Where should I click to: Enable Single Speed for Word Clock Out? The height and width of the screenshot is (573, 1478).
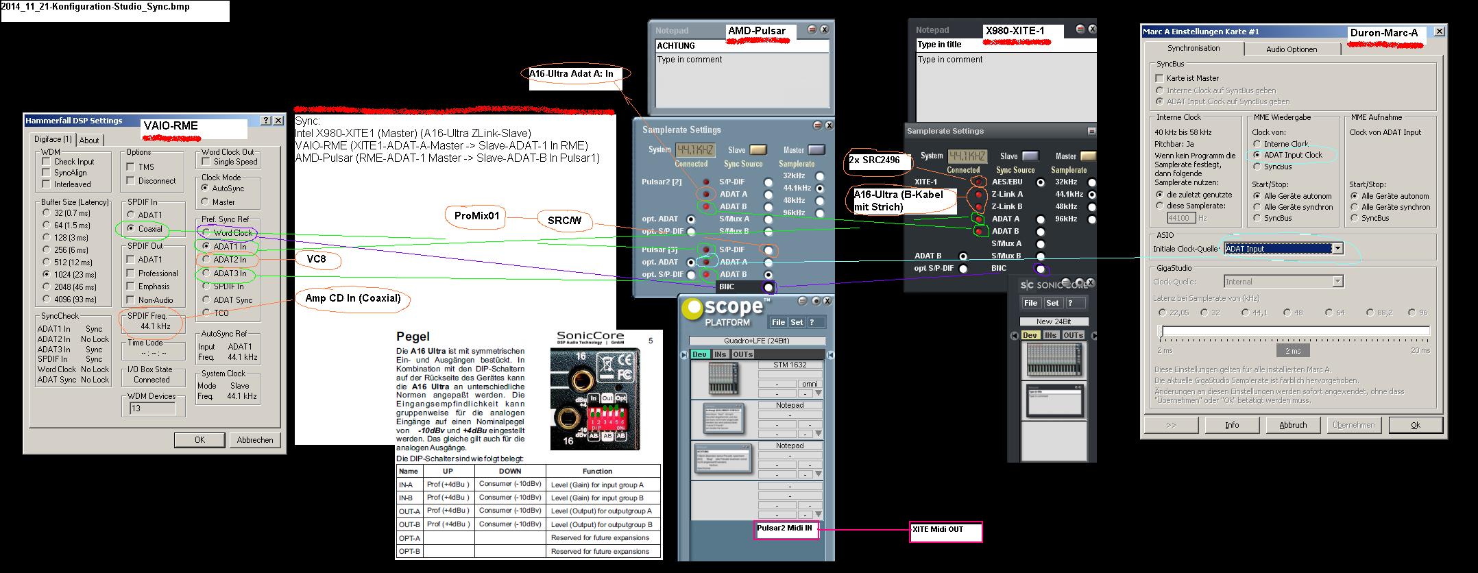(206, 162)
